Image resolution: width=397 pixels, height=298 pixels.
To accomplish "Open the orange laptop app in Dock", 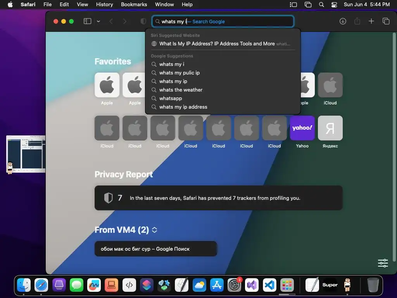I will coord(111,285).
